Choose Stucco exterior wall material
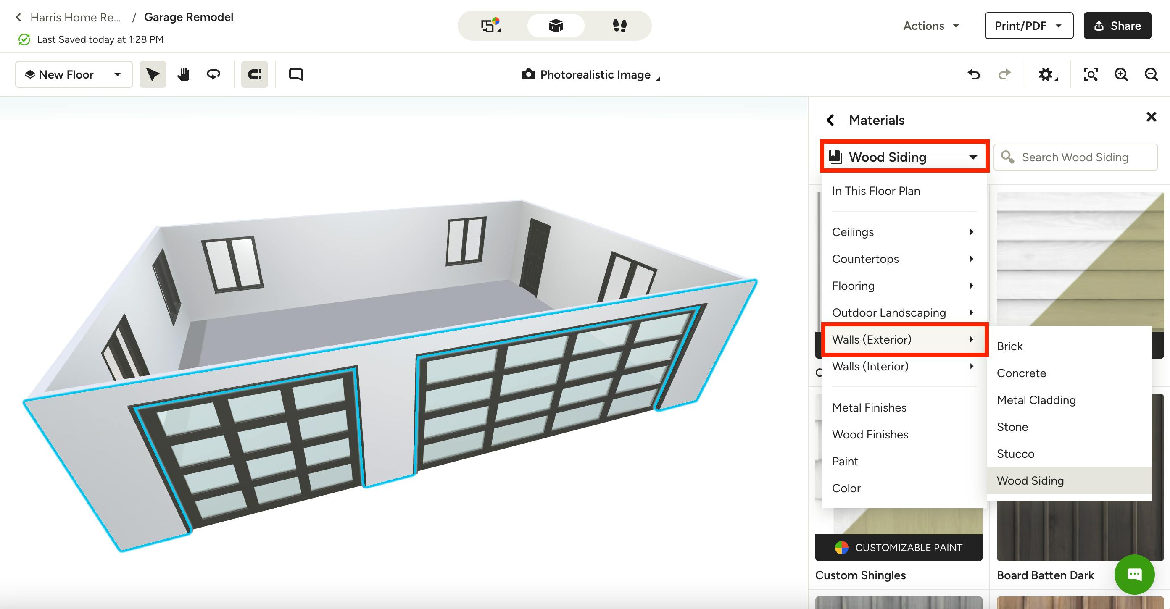Image resolution: width=1170 pixels, height=609 pixels. tap(1069, 453)
